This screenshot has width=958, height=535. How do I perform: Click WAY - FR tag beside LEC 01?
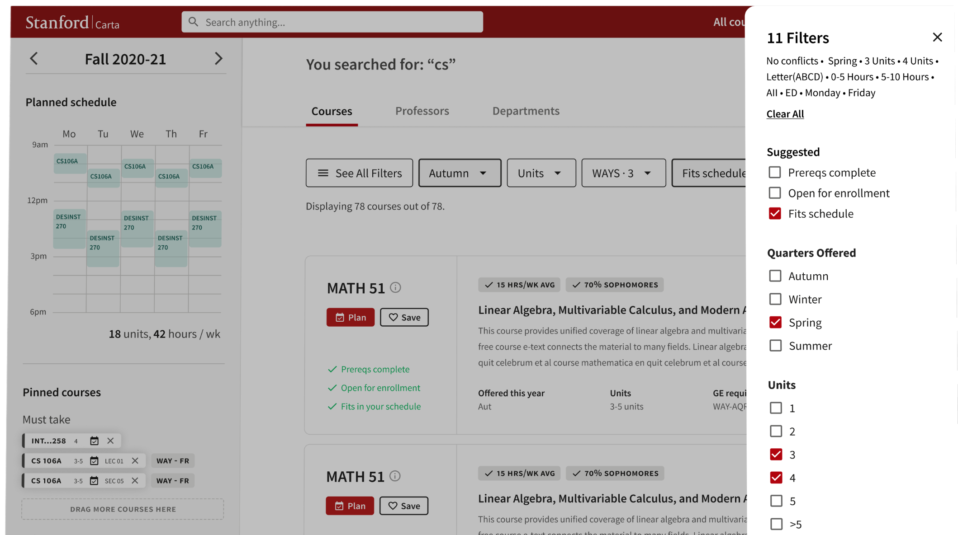click(173, 461)
